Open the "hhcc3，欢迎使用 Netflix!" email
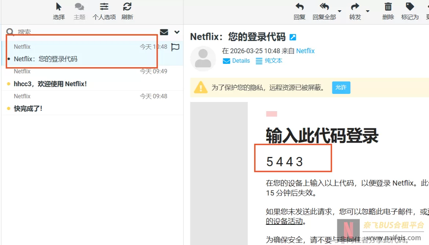 [50, 84]
